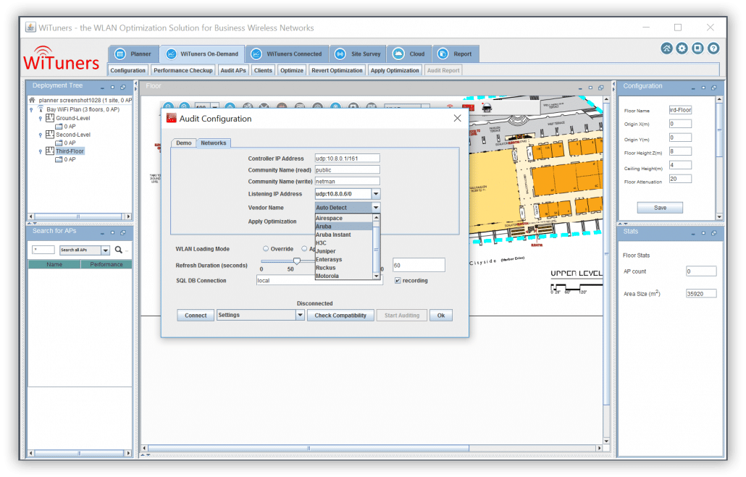Open the Listening IP Address dropdown arrow

tap(376, 193)
